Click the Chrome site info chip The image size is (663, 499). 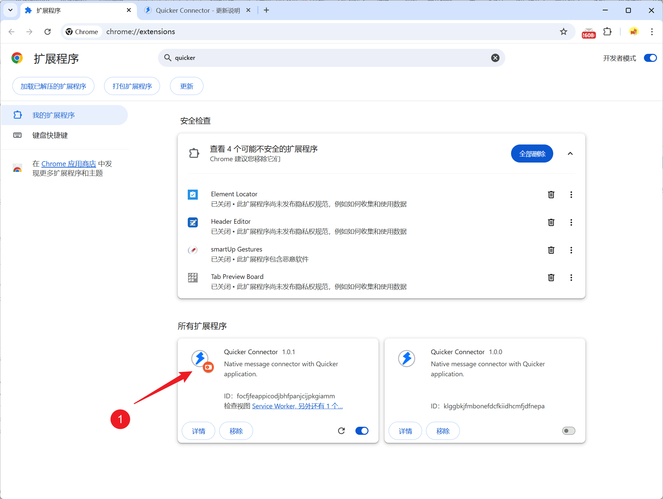click(x=82, y=32)
